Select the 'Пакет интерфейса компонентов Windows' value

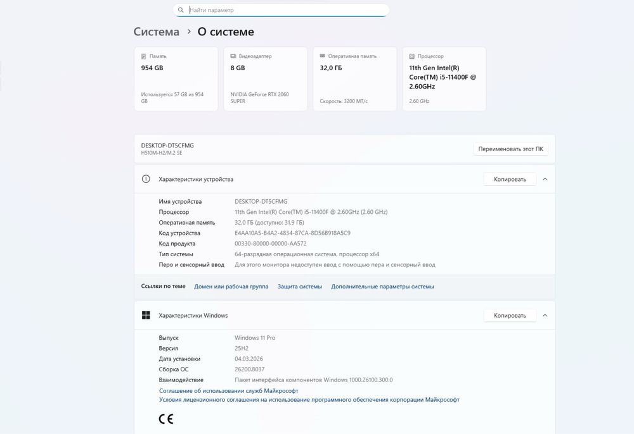(x=313, y=380)
